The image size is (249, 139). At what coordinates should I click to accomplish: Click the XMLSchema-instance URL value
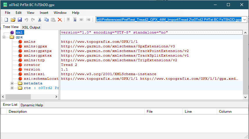[108, 74]
